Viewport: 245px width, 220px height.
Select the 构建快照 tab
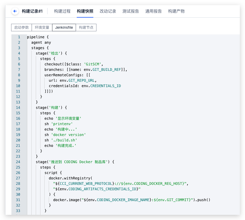(85, 11)
